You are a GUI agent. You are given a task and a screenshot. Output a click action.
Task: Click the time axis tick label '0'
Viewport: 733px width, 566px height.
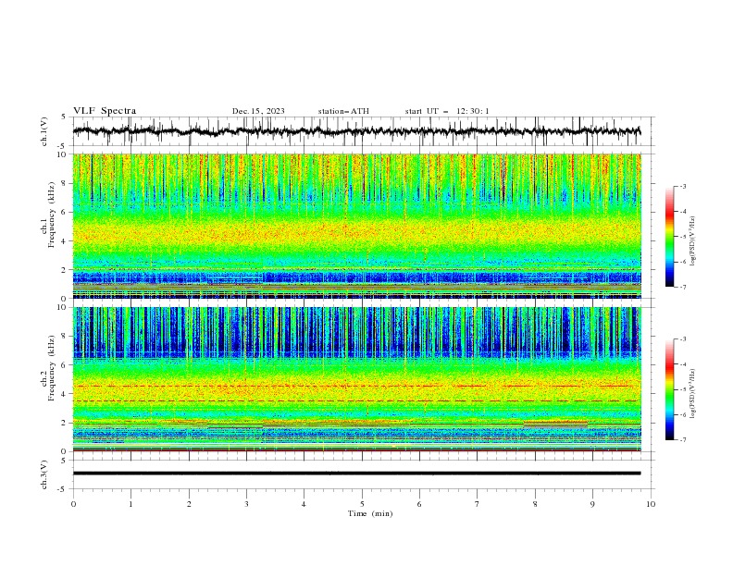73,504
